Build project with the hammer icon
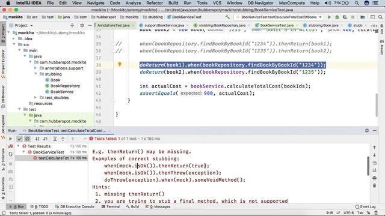Viewport: 385px width, 216px height. 227,17
